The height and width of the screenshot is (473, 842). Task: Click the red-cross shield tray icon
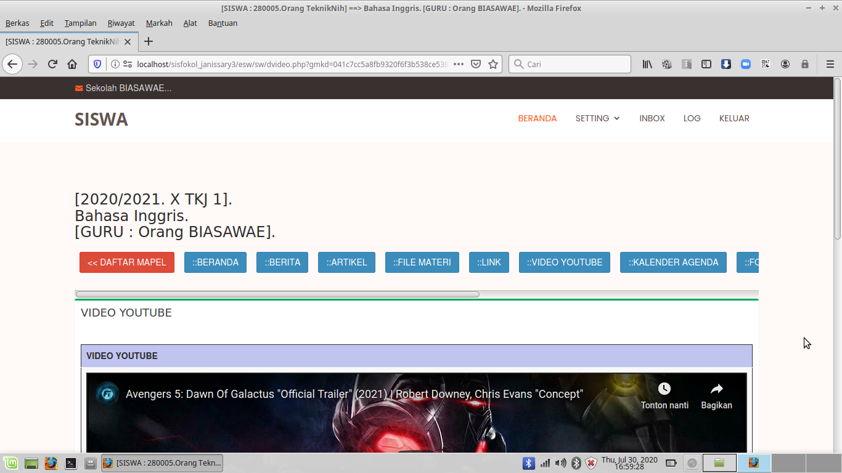pos(591,463)
